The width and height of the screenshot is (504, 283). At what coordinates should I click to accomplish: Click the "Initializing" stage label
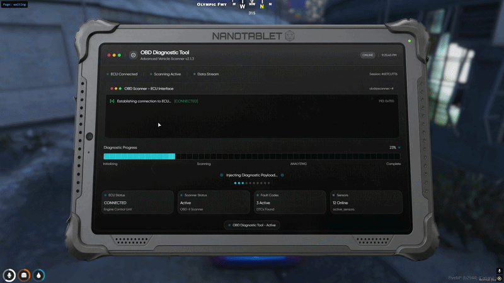coord(110,164)
